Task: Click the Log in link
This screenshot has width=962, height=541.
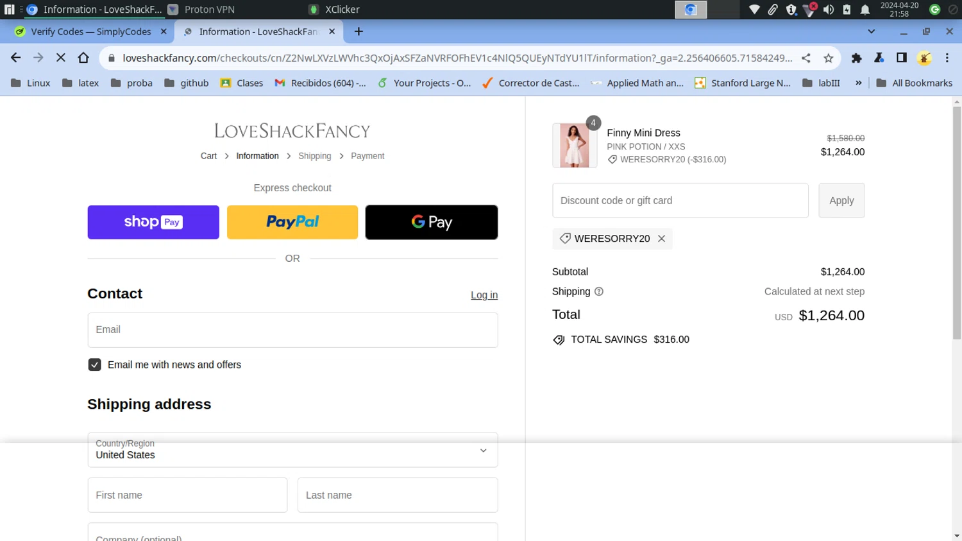Action: (x=484, y=295)
